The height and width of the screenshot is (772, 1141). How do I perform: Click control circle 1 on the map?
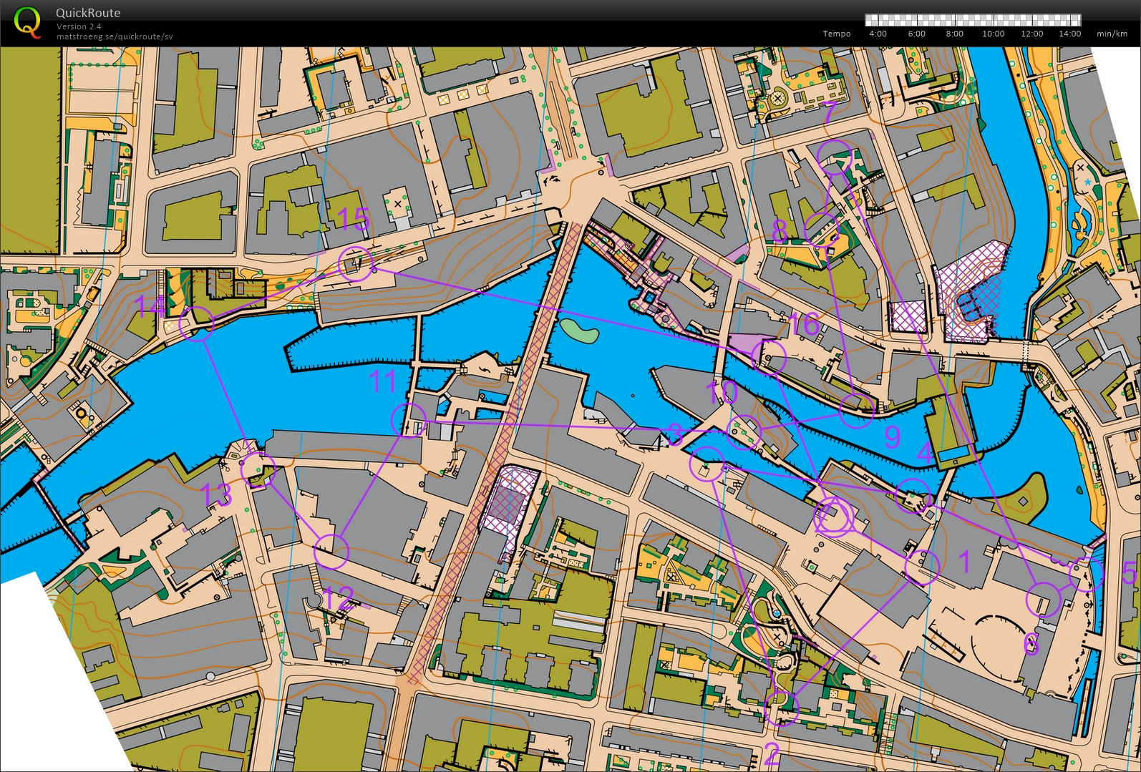(922, 568)
